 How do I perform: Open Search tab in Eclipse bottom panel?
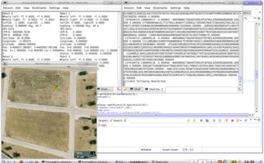[118, 121]
